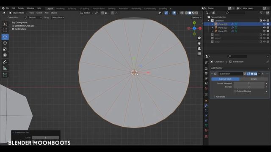Open the modifier extras chevron dropdown
Screen dimensions: 271x152
[259, 74]
